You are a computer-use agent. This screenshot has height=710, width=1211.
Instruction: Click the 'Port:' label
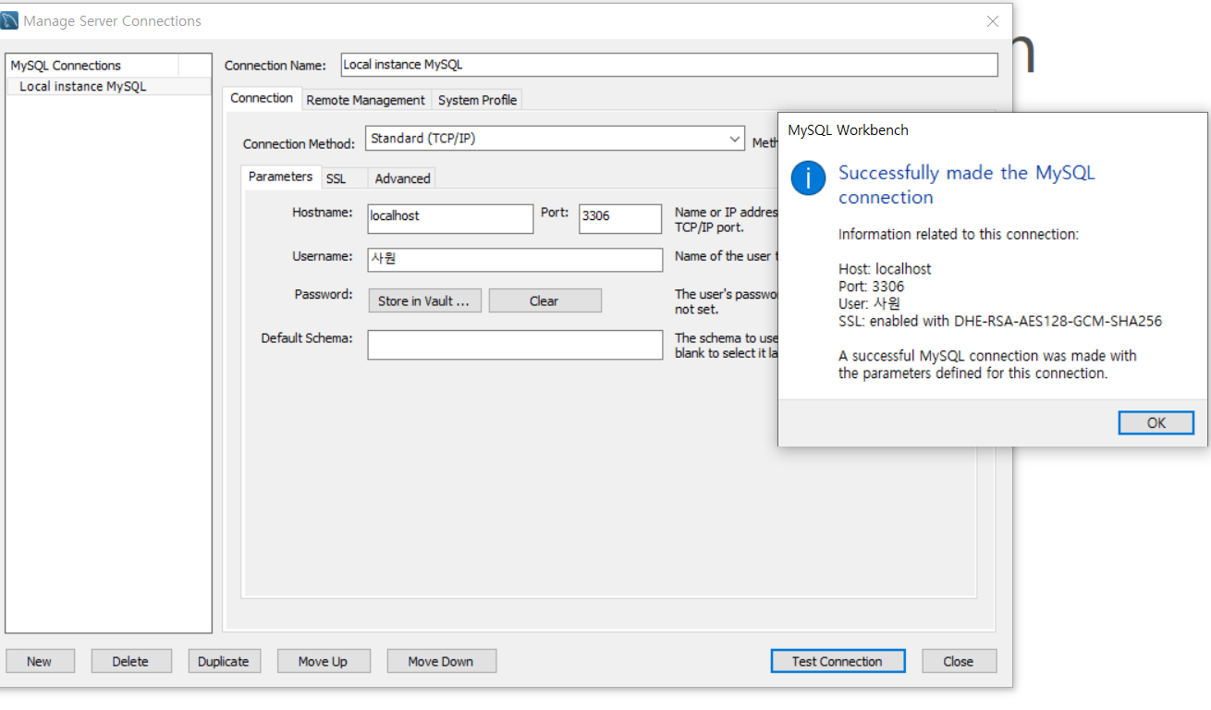tap(555, 213)
